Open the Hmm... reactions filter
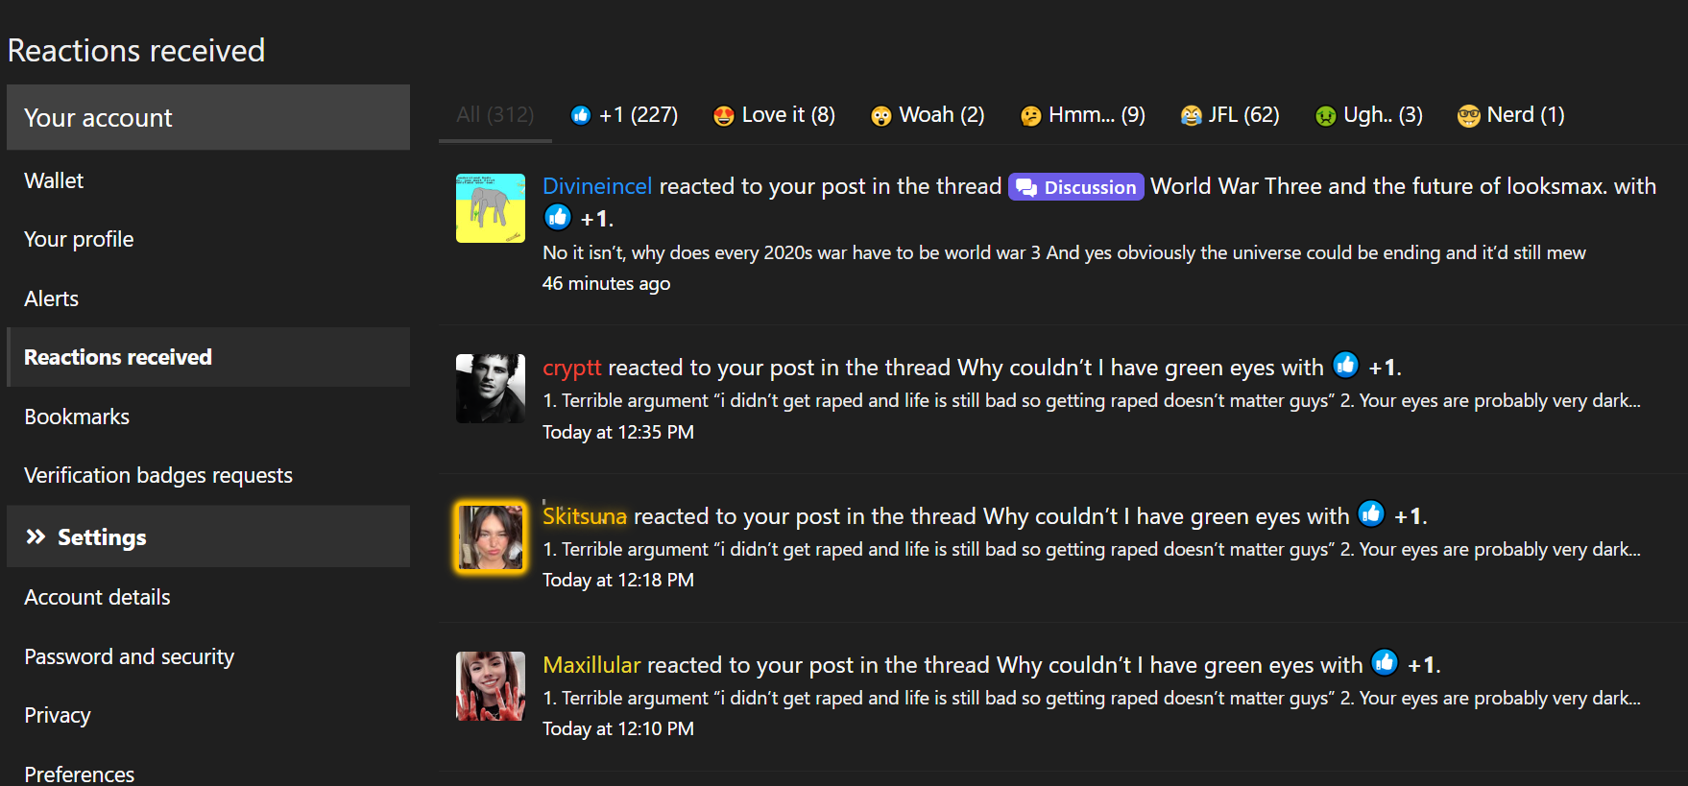The width and height of the screenshot is (1688, 786). click(x=1082, y=115)
